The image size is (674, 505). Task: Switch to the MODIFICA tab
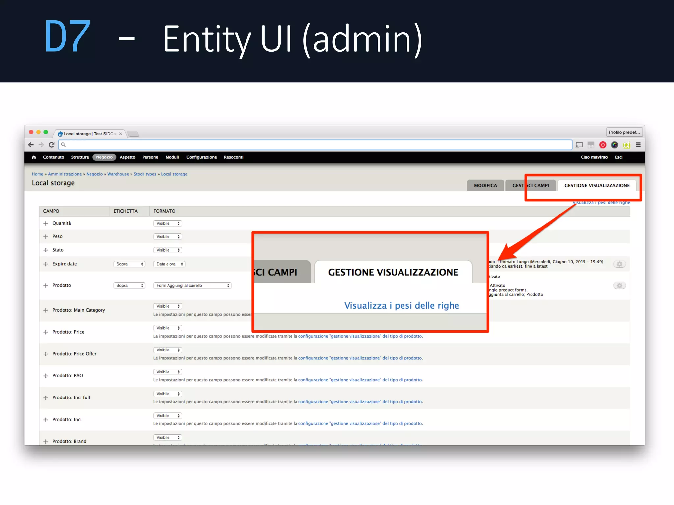(x=485, y=185)
